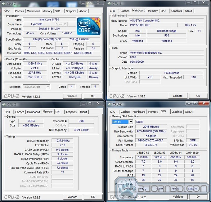
Task: Click the Channels # Dual value
Action: click(x=81, y=121)
